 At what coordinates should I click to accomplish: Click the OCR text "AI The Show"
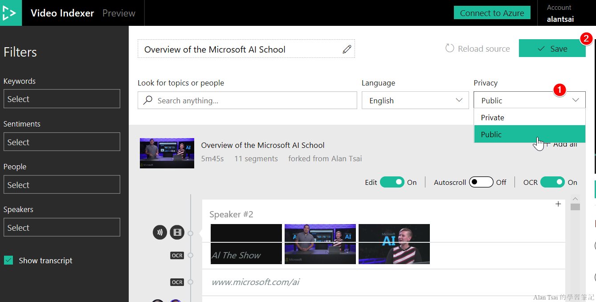236,255
